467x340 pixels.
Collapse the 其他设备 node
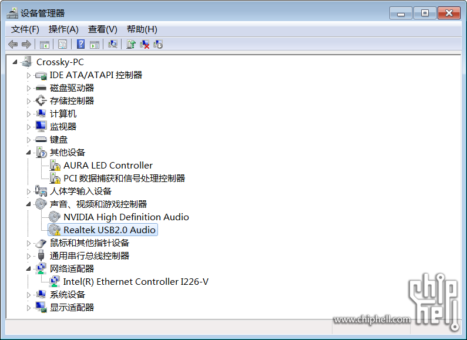pyautogui.click(x=29, y=153)
